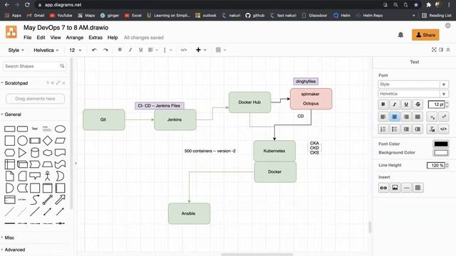Click the insert image button
The width and height of the screenshot is (456, 256).
click(395, 188)
